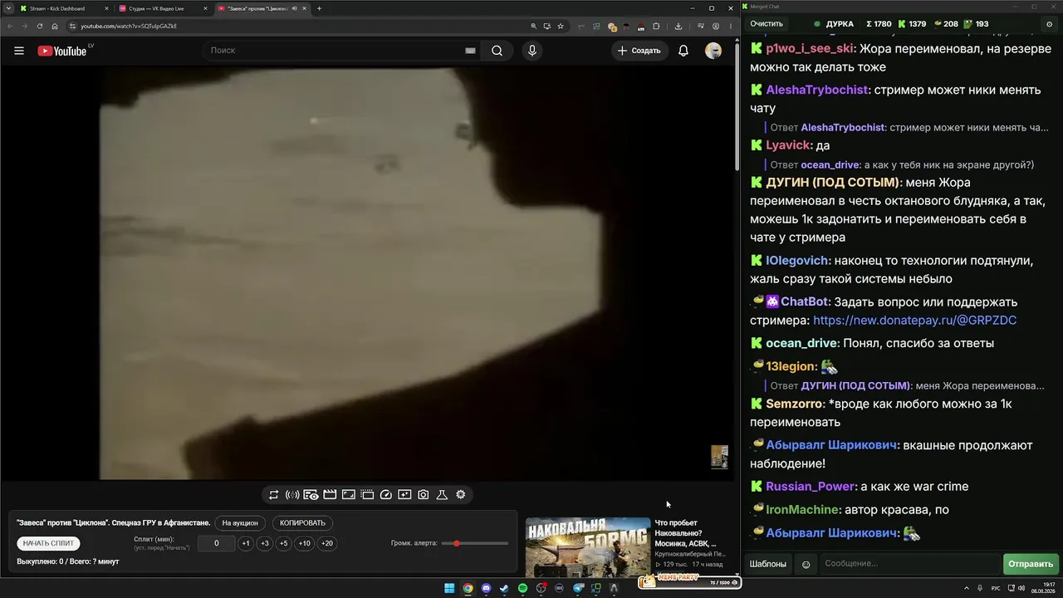The width and height of the screenshot is (1063, 598).
Task: Click the chat Сообщение message field
Action: click(909, 564)
